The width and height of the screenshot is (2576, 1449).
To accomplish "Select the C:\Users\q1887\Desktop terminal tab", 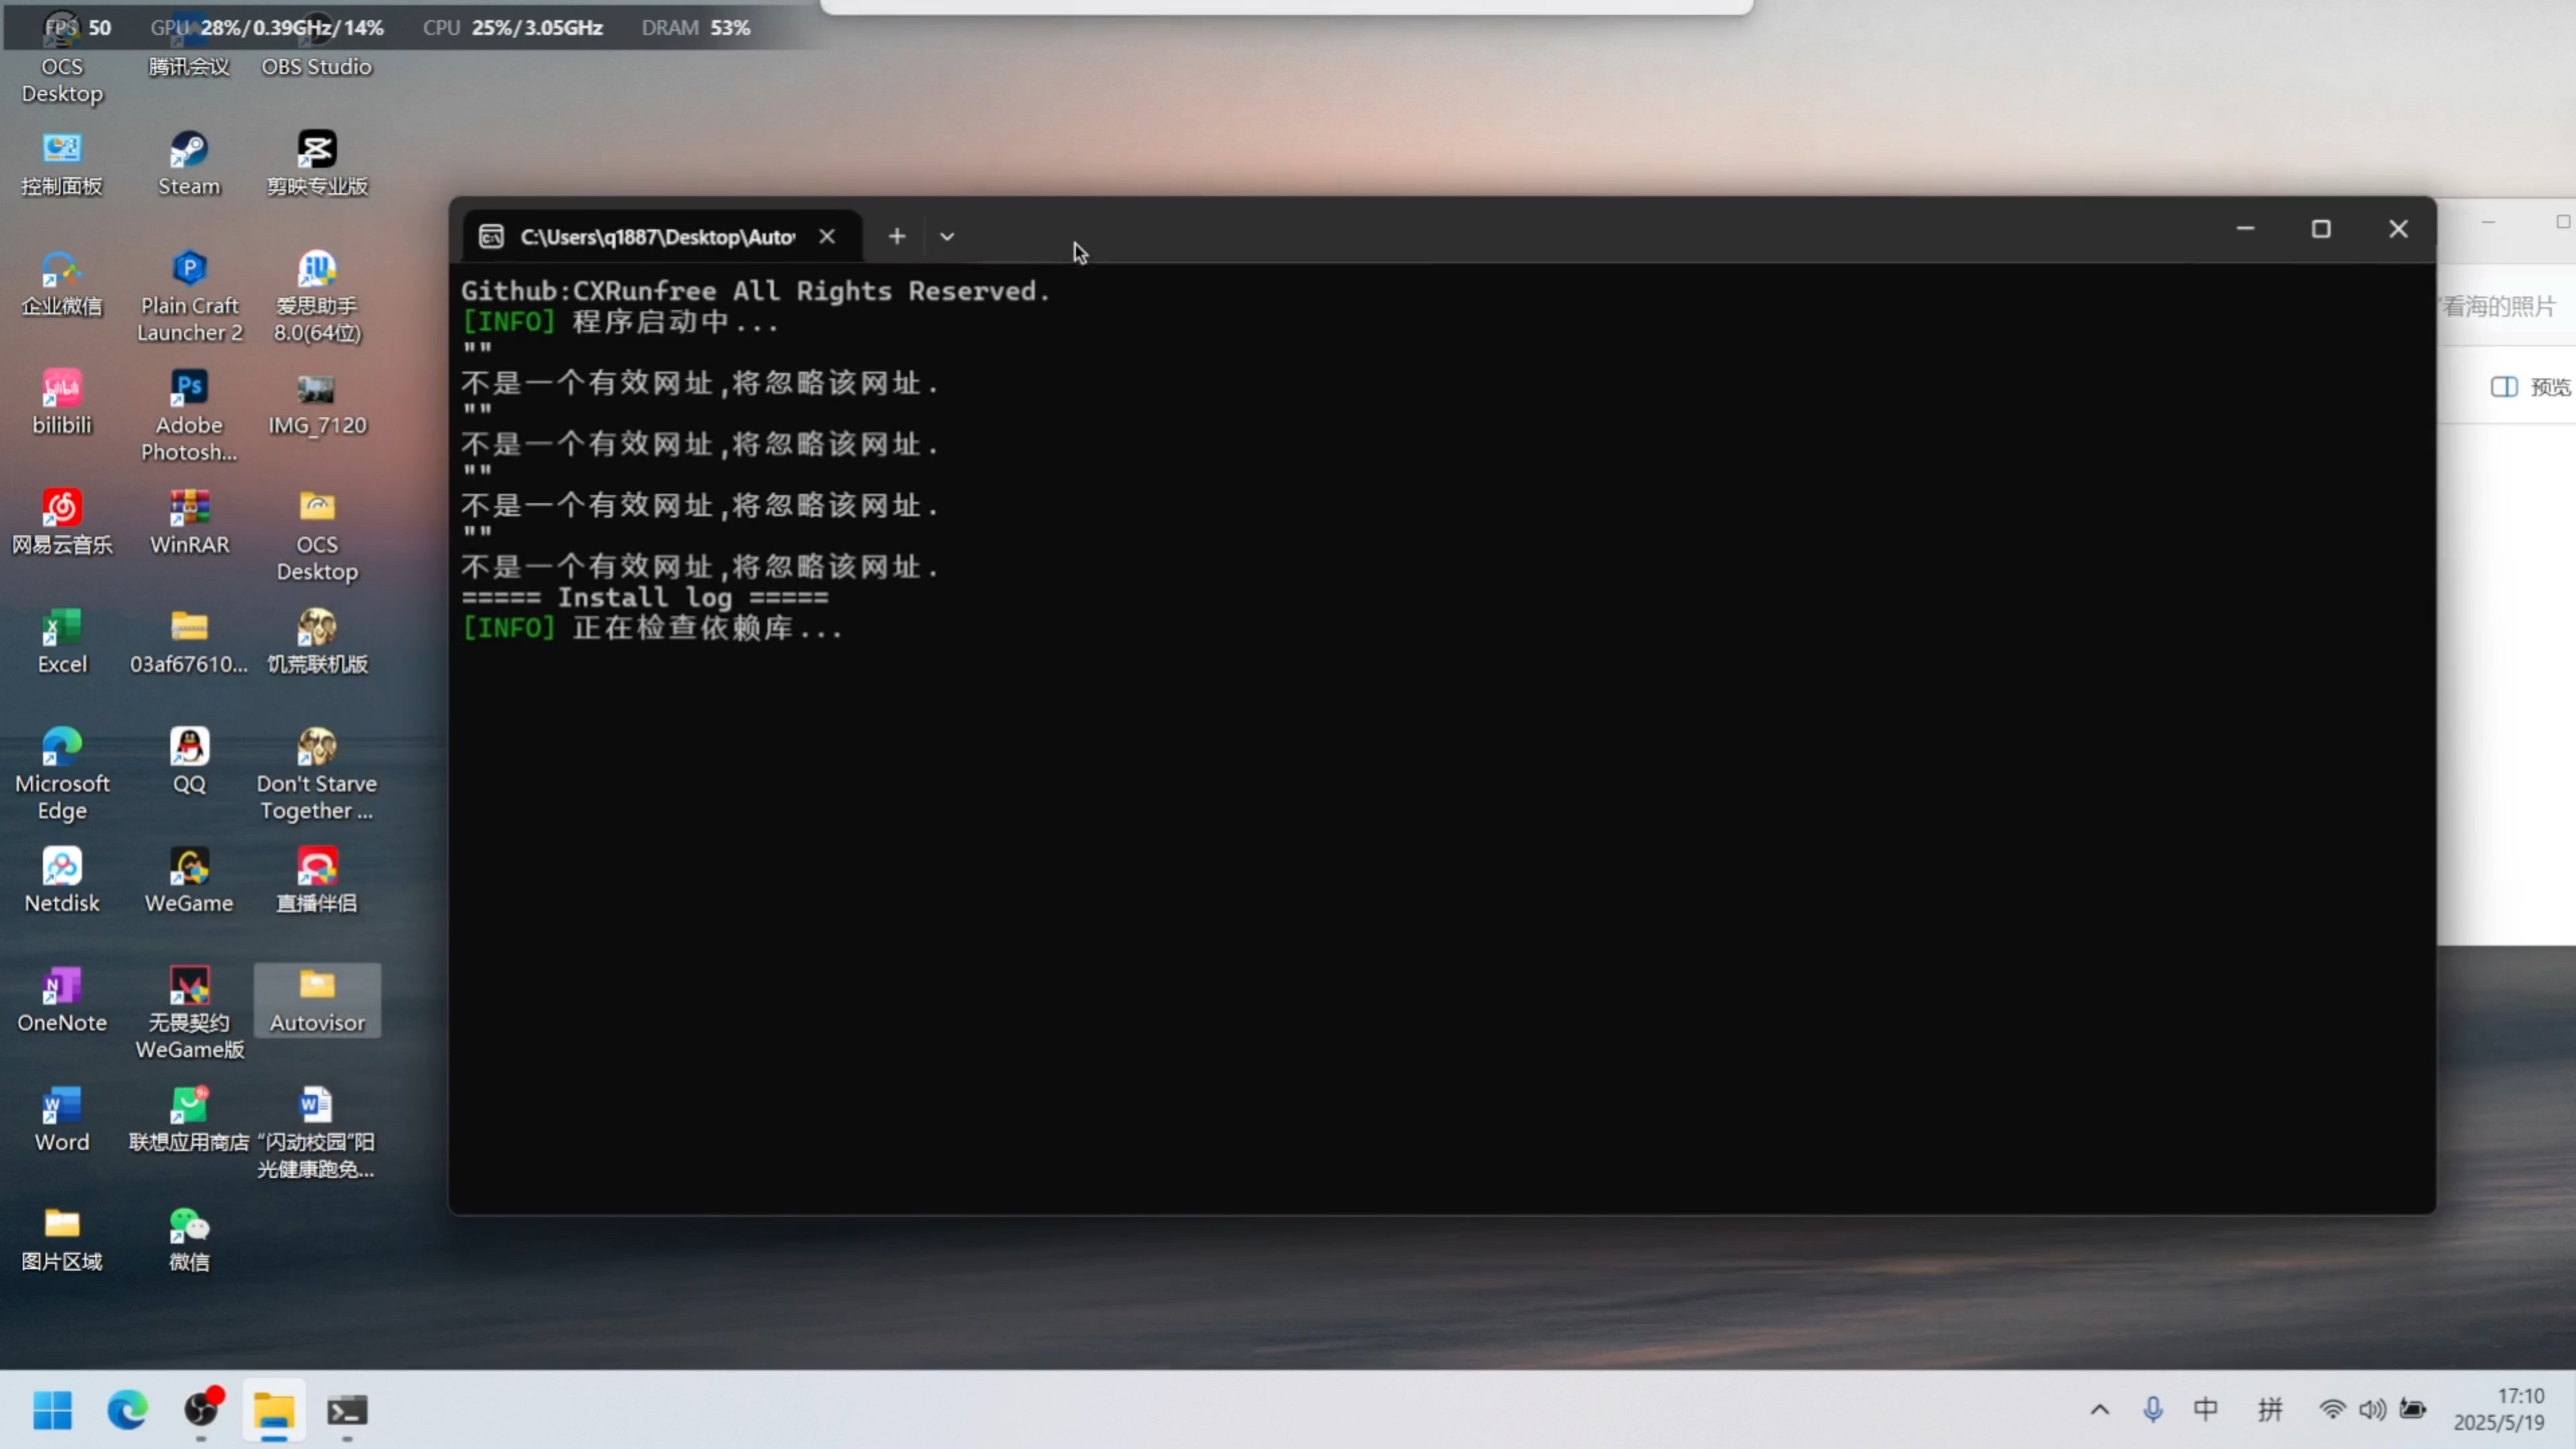I will coord(656,237).
